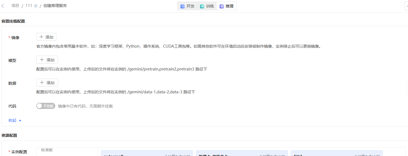Click the plus icon for 数据
The width and height of the screenshot is (408, 156).
click(42, 82)
